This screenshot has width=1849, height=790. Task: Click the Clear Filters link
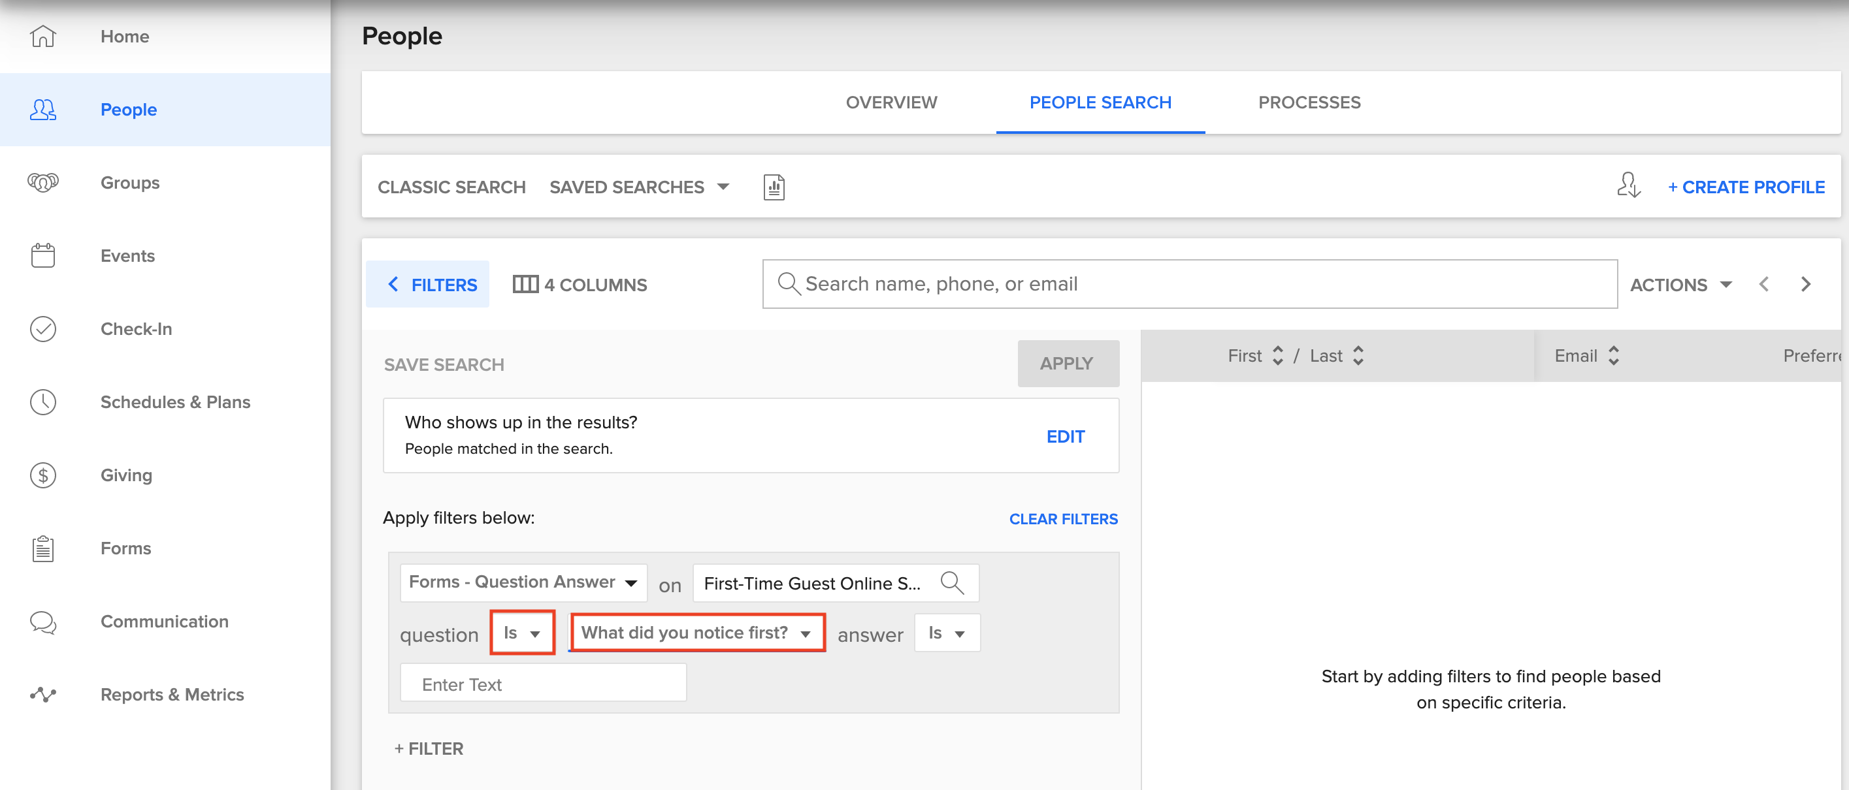coord(1063,519)
